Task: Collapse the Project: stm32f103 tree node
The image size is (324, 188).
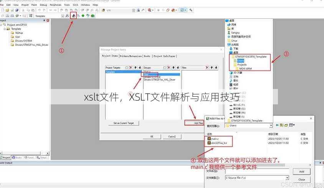Action: click(1, 25)
